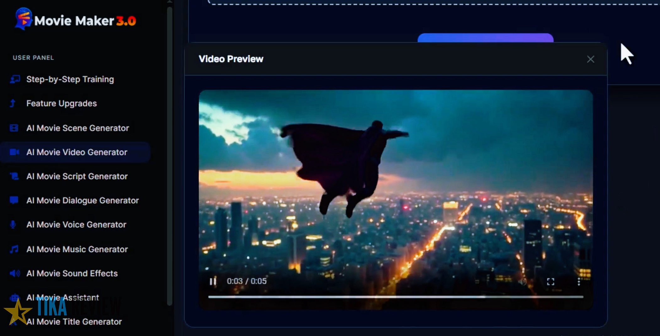The image size is (660, 336).
Task: Mute the video preview audio
Action: tap(522, 282)
